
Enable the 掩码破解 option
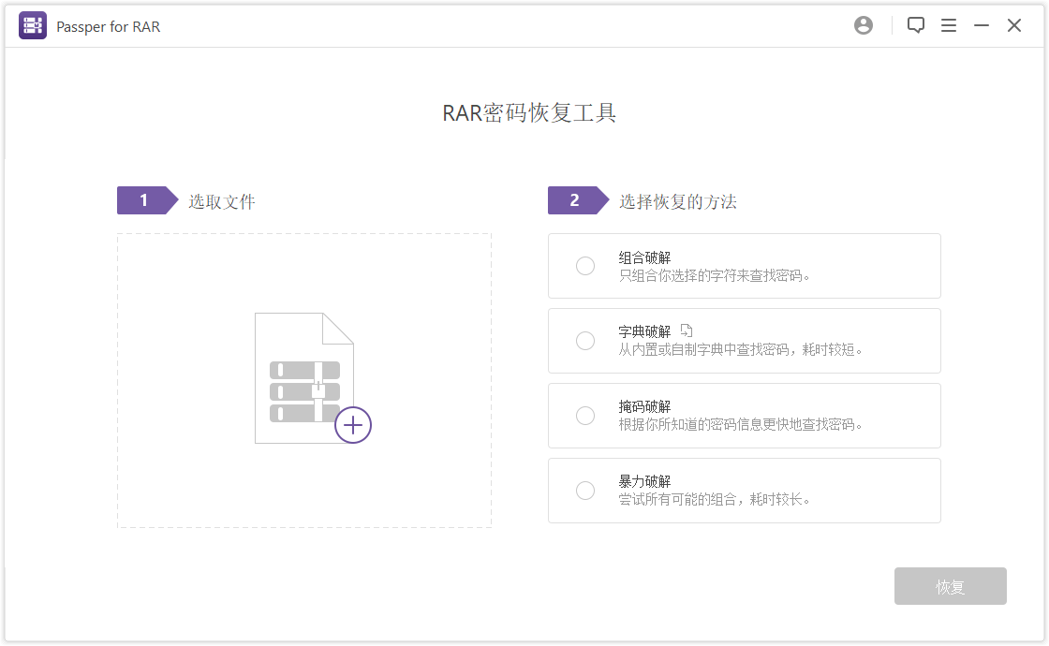[x=585, y=416]
